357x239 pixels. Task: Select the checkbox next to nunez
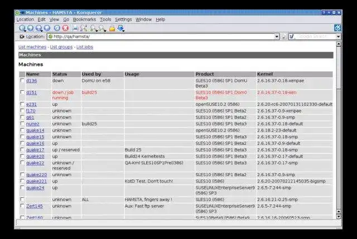click(22, 124)
